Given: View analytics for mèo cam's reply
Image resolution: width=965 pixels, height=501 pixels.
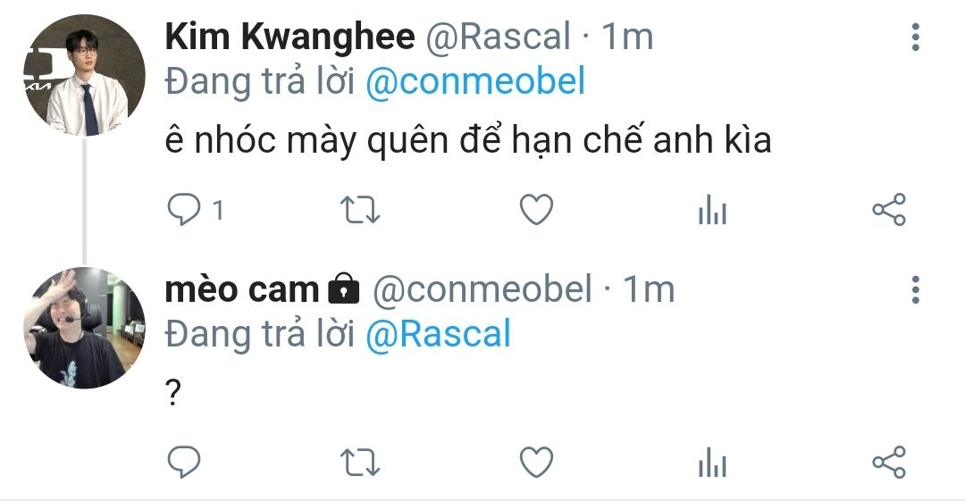Looking at the screenshot, I should pos(713,462).
